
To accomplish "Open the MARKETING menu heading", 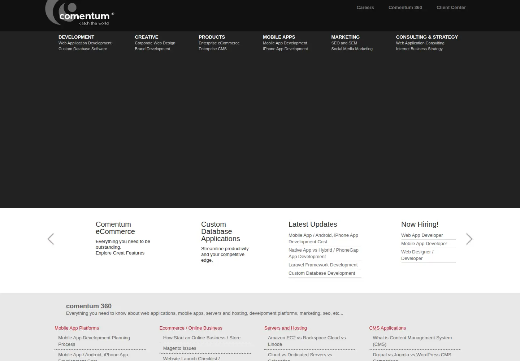I will (345, 37).
